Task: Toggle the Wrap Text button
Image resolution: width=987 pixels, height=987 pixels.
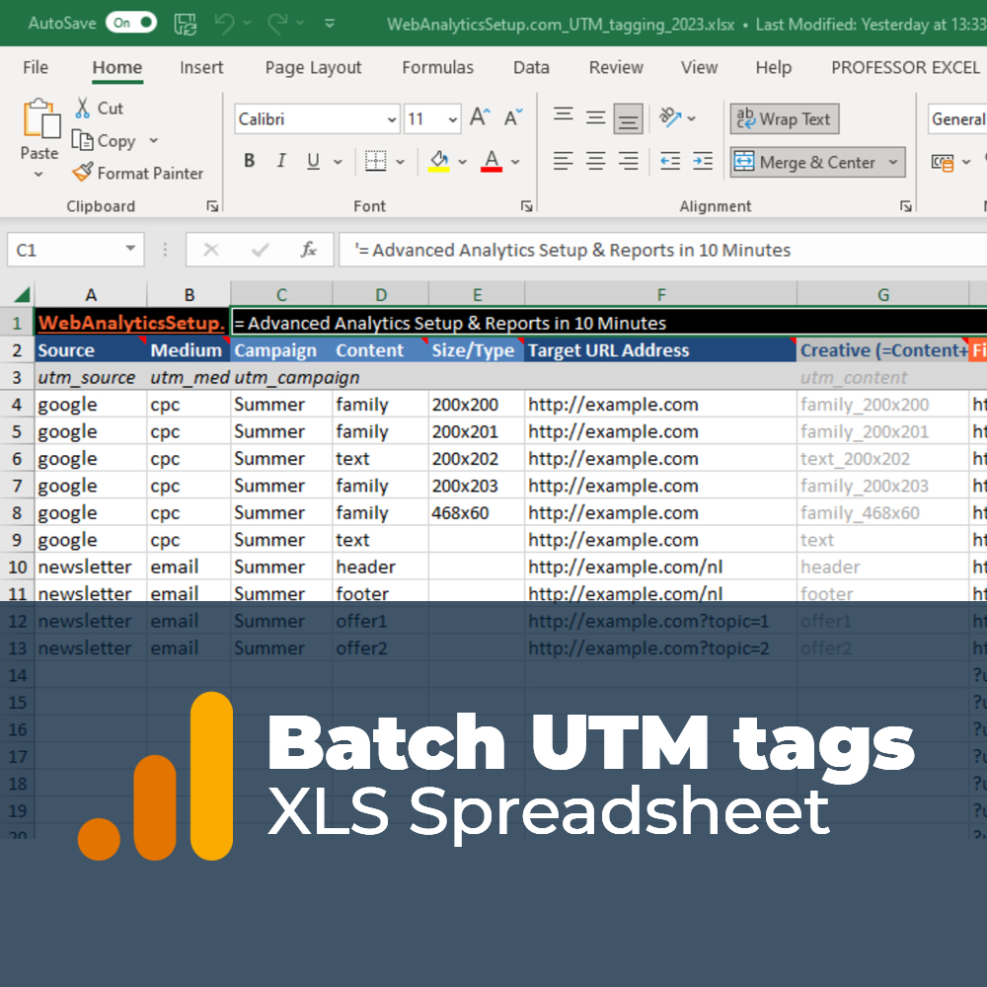Action: pos(785,119)
